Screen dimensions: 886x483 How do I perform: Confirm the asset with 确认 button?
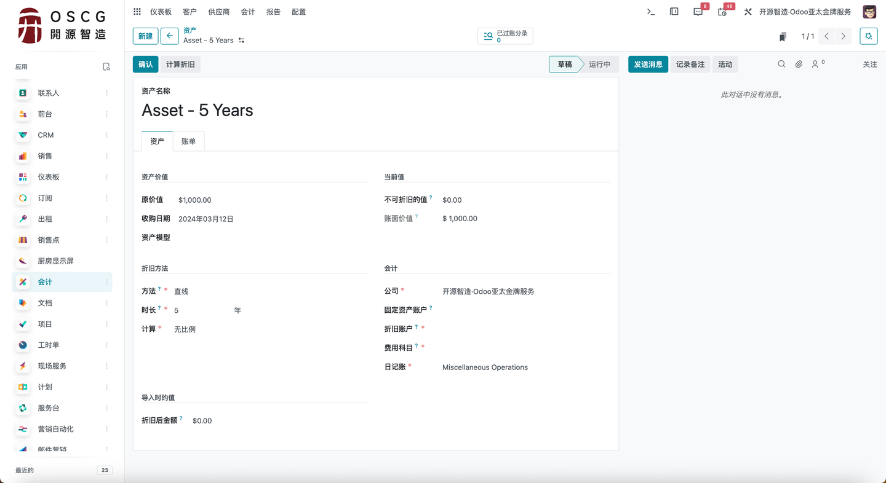click(145, 64)
